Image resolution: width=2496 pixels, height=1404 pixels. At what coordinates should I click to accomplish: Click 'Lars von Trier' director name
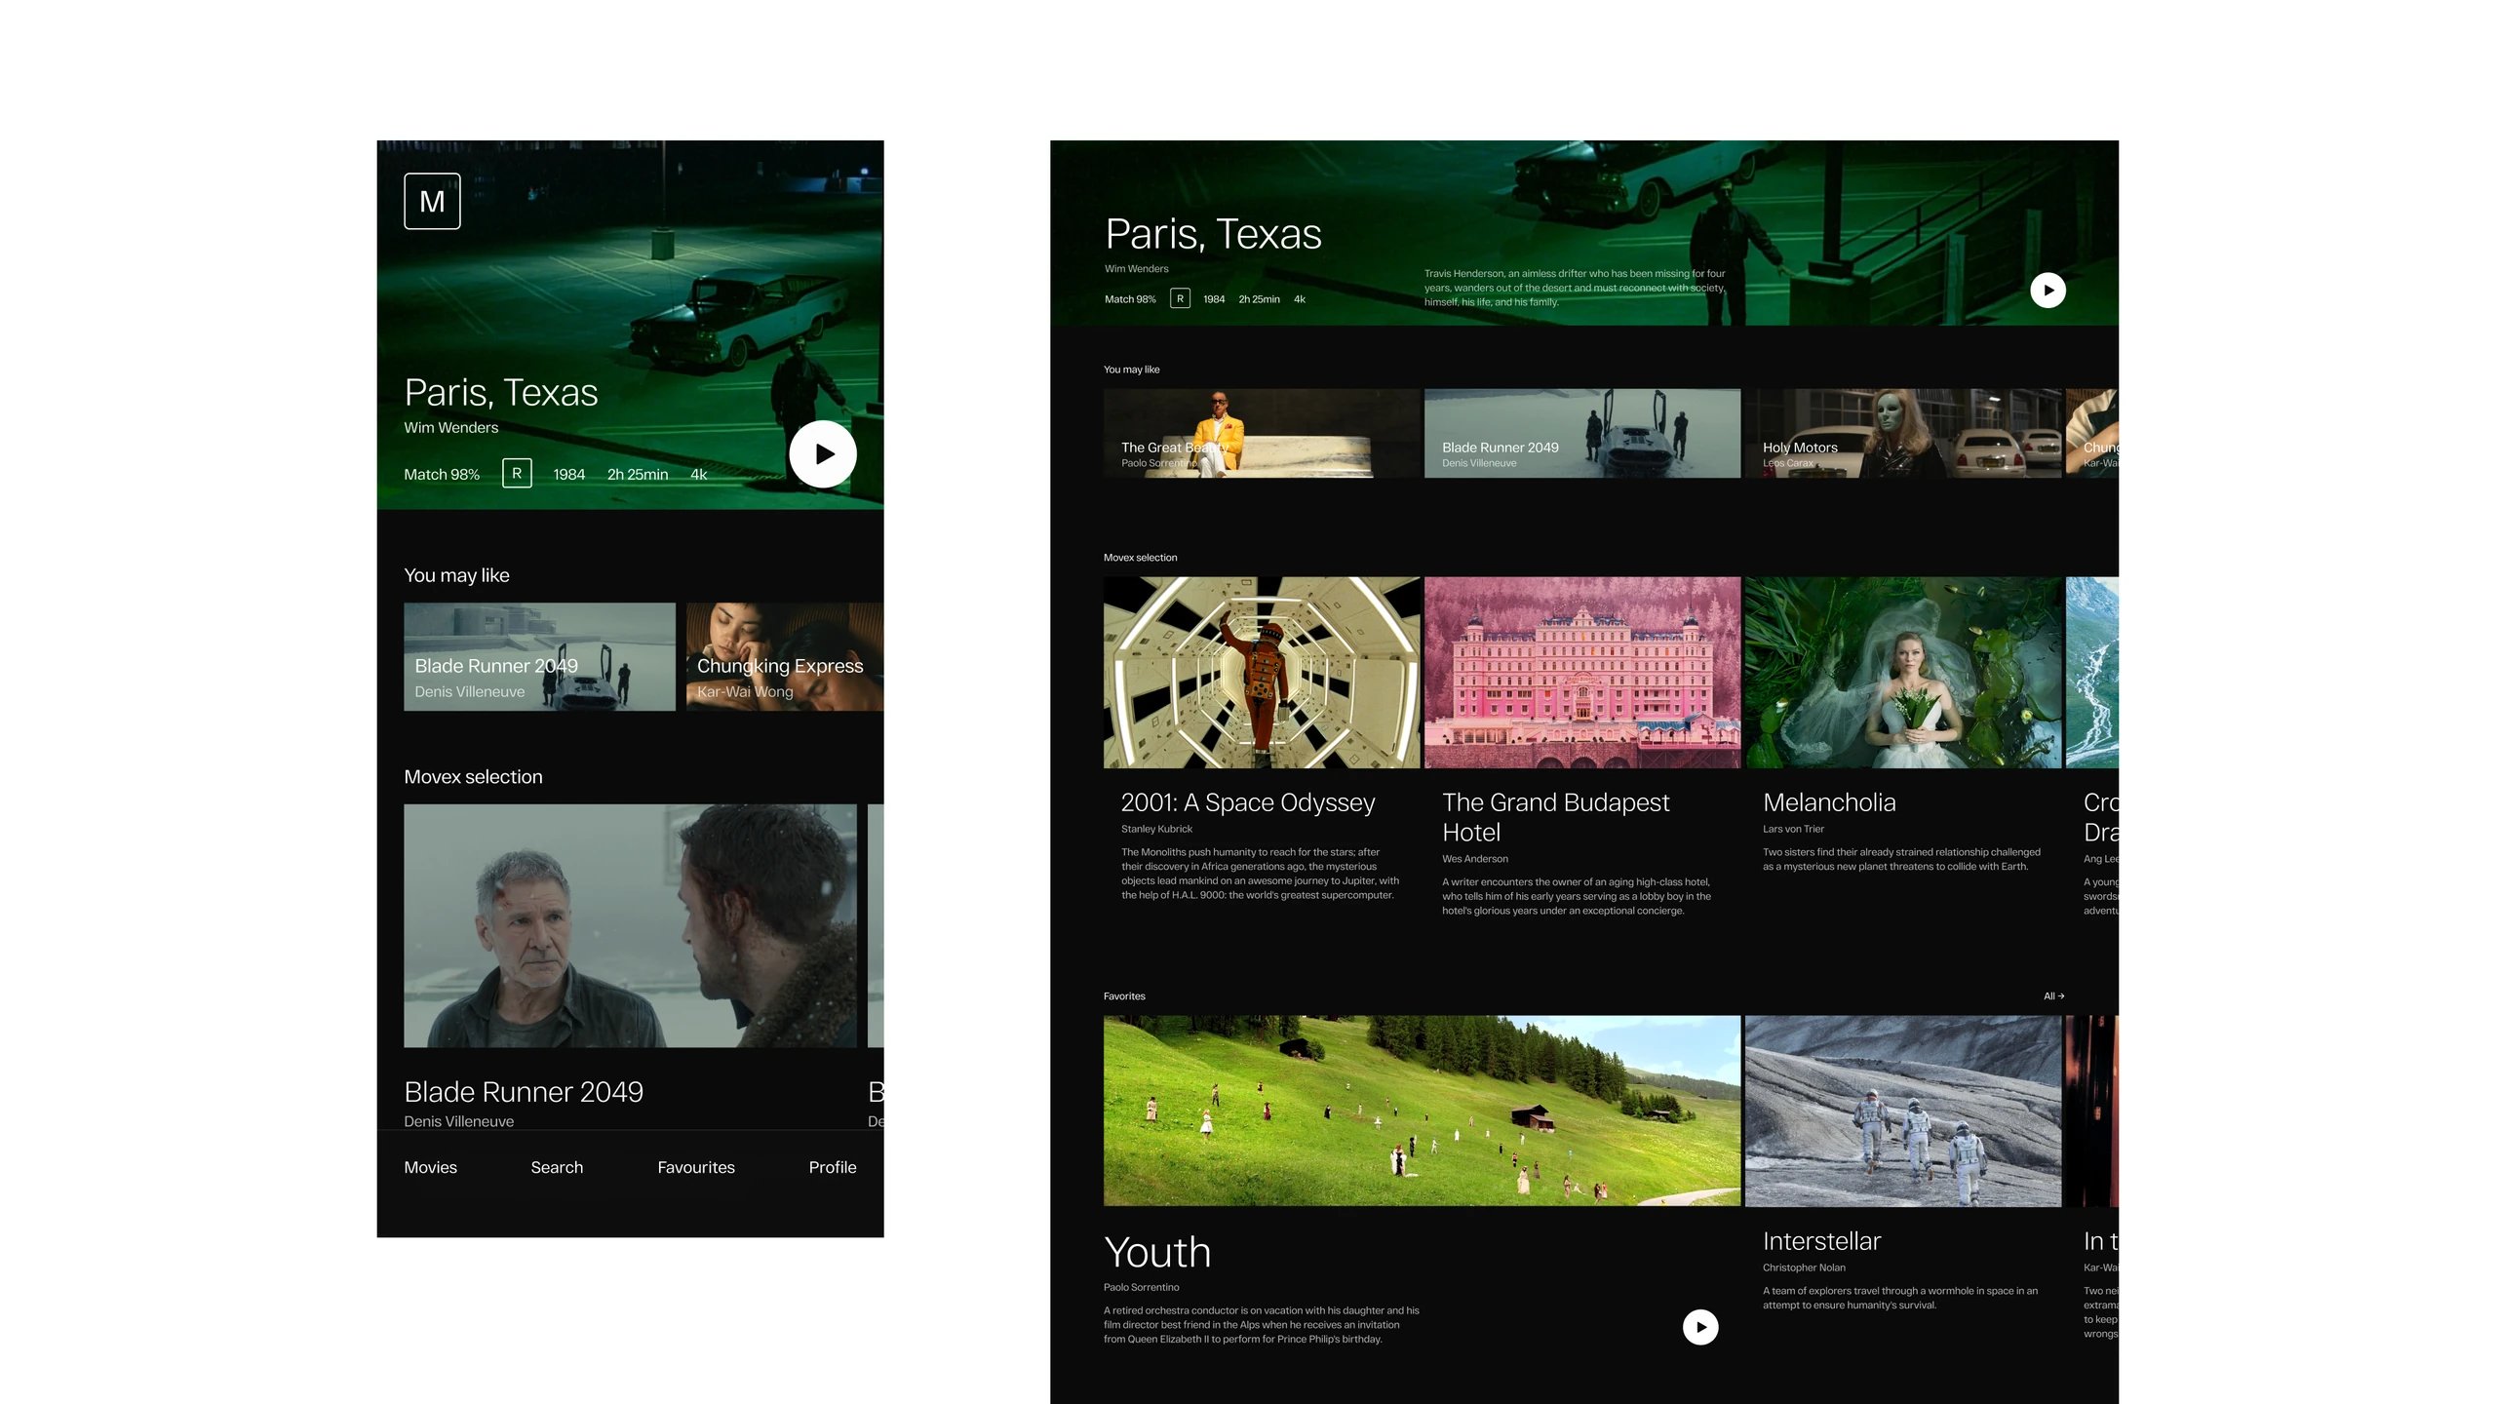[x=1793, y=829]
